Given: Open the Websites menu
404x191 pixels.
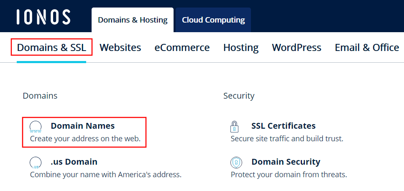Looking at the screenshot, I should 120,48.
